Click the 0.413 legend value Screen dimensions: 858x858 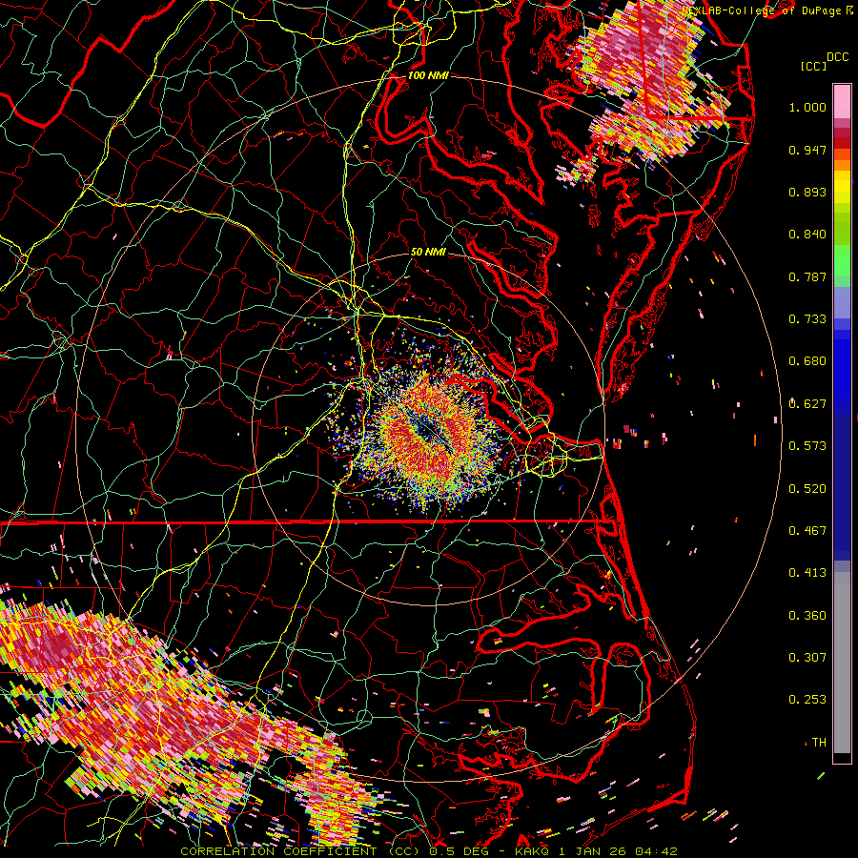(807, 573)
